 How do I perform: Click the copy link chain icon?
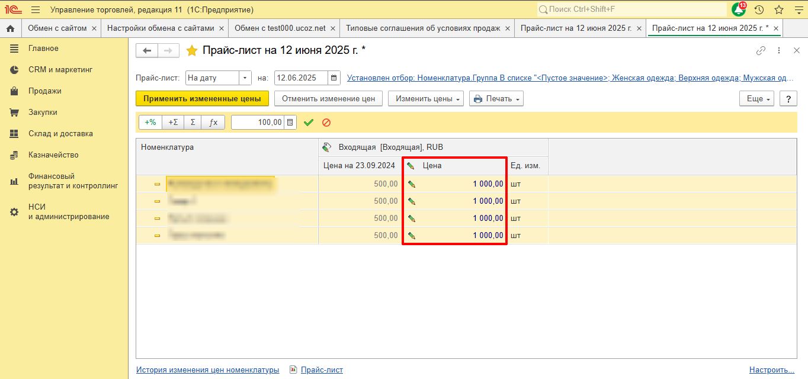click(761, 51)
